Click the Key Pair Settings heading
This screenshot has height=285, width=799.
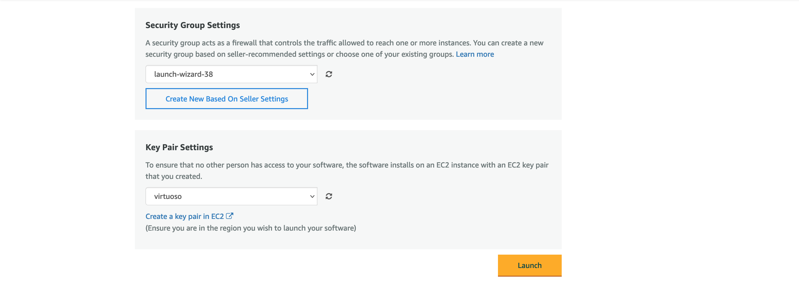179,147
